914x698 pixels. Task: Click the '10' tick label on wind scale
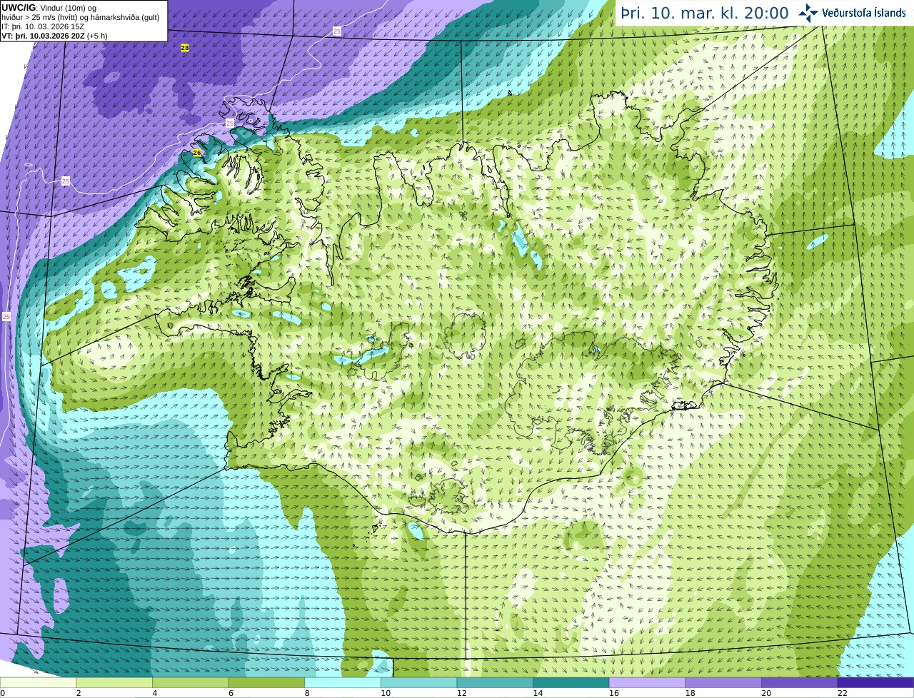point(386,693)
